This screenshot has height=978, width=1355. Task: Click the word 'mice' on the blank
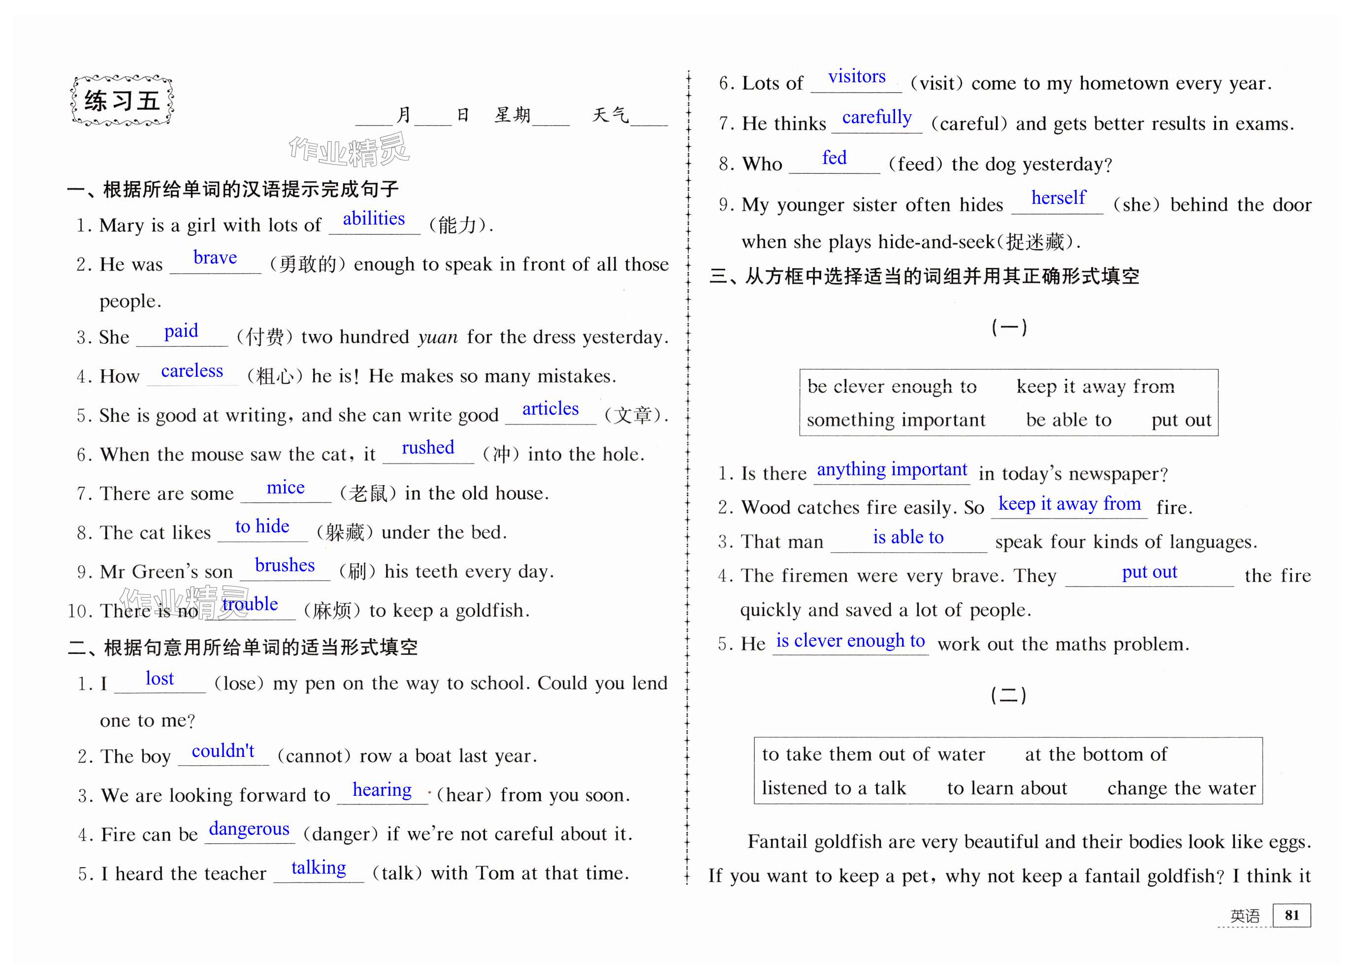click(286, 488)
